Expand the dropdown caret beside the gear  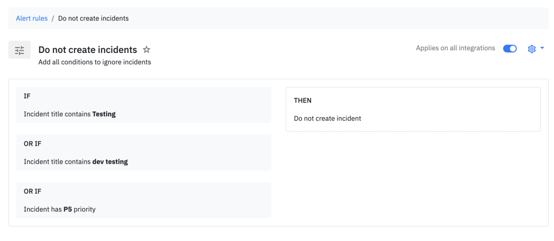542,48
